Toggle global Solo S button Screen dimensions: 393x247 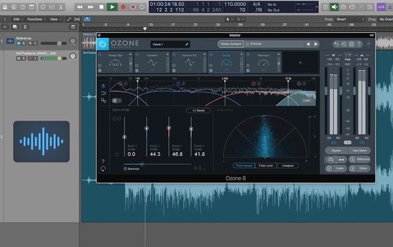click(25, 27)
